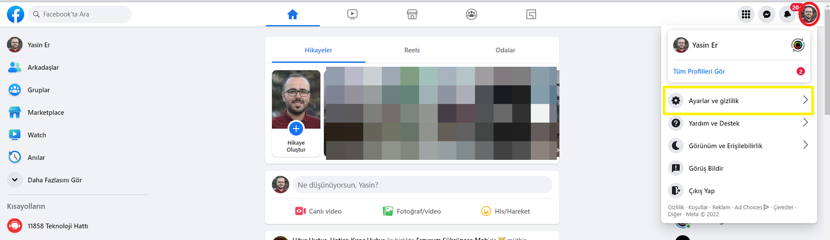Viewport: 830px width, 240px height.
Task: Open the notifications bell icon
Action: point(787,14)
